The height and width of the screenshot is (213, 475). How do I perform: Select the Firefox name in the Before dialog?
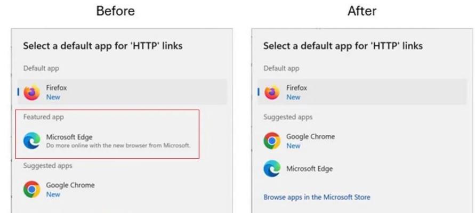(x=57, y=88)
